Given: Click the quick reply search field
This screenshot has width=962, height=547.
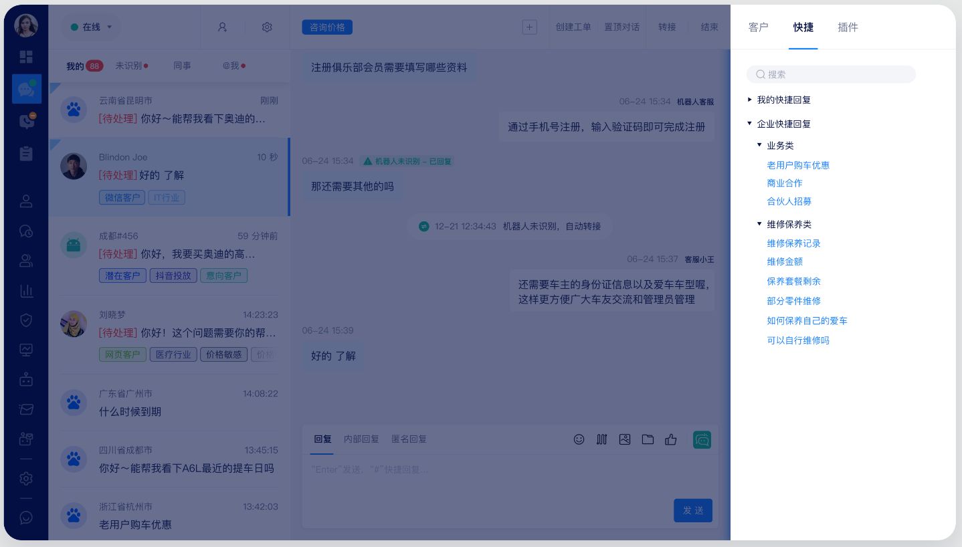Looking at the screenshot, I should click(x=831, y=74).
